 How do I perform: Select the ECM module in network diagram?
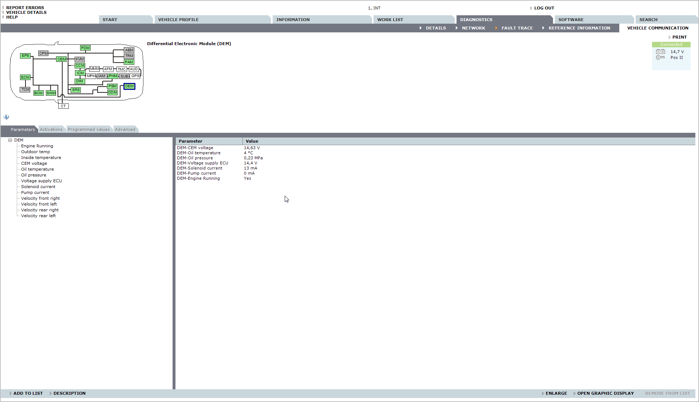[25, 77]
